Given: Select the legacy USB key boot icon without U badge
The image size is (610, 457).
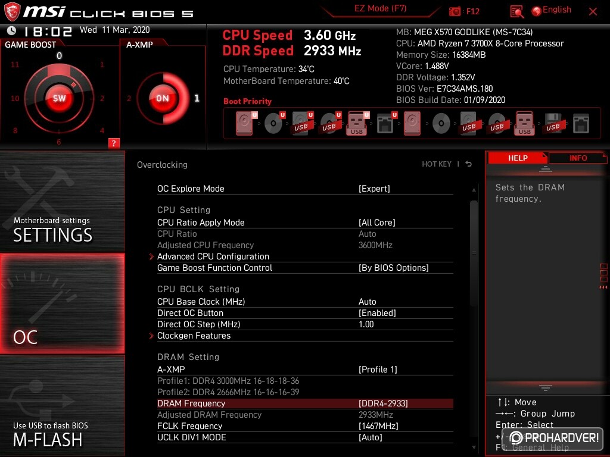Looking at the screenshot, I should [525, 124].
